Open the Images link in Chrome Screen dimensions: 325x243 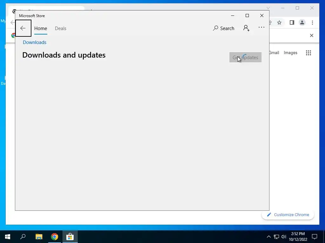click(290, 53)
